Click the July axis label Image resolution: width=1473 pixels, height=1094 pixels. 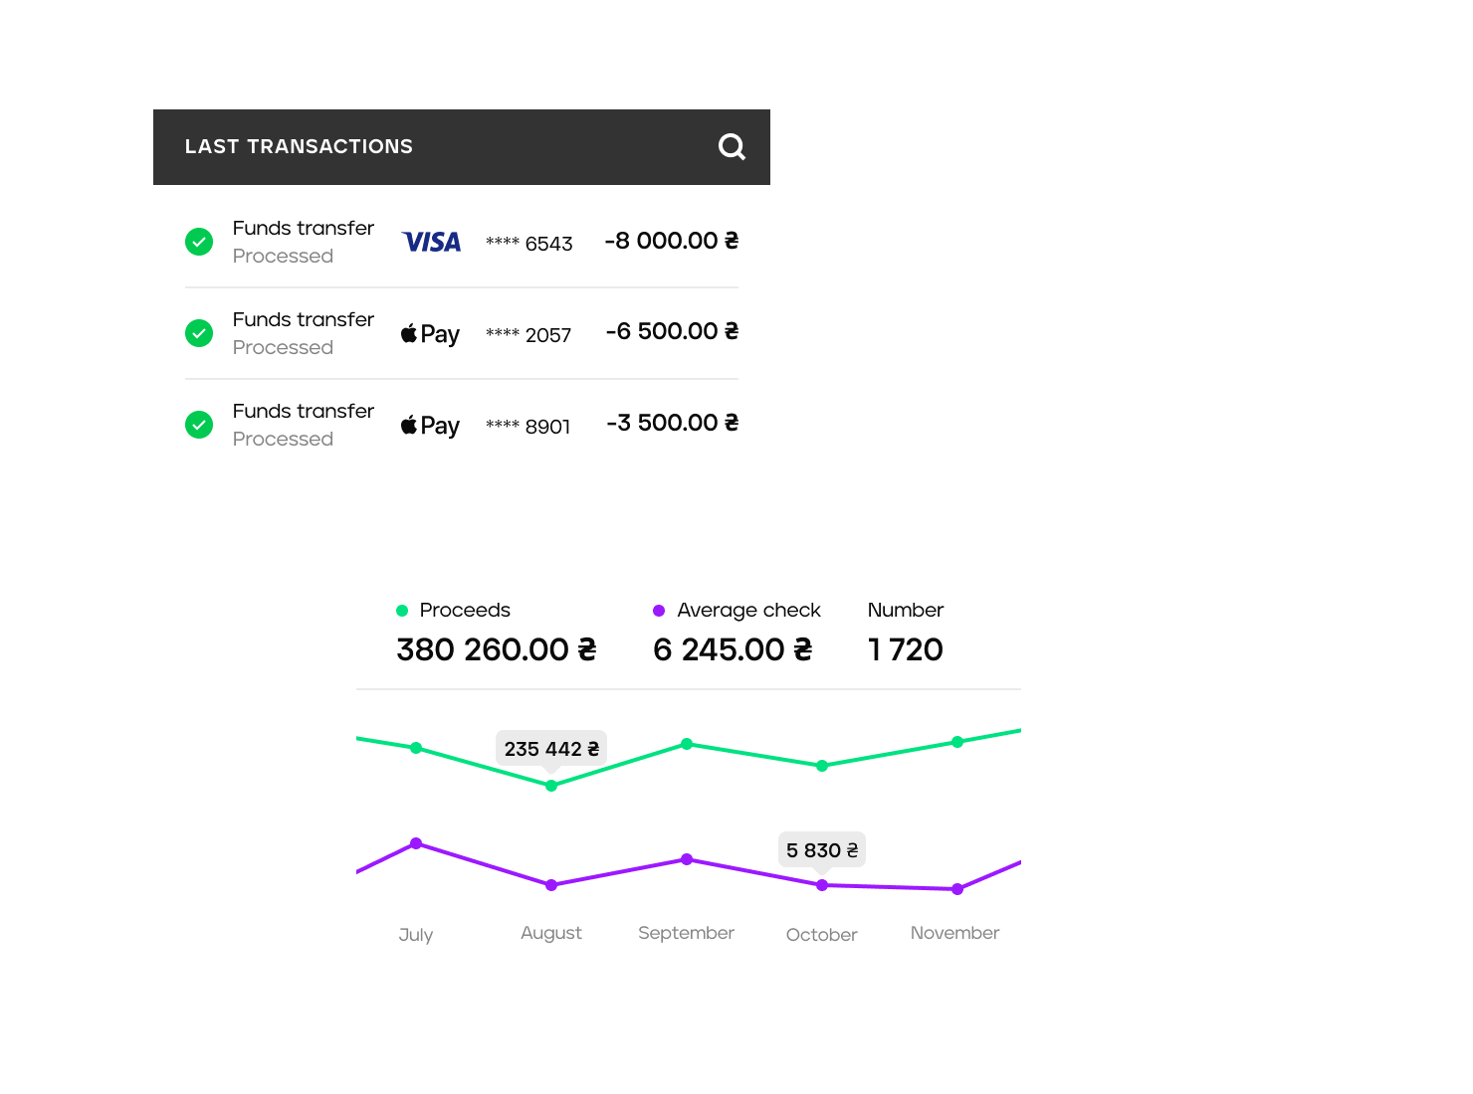coord(416,935)
